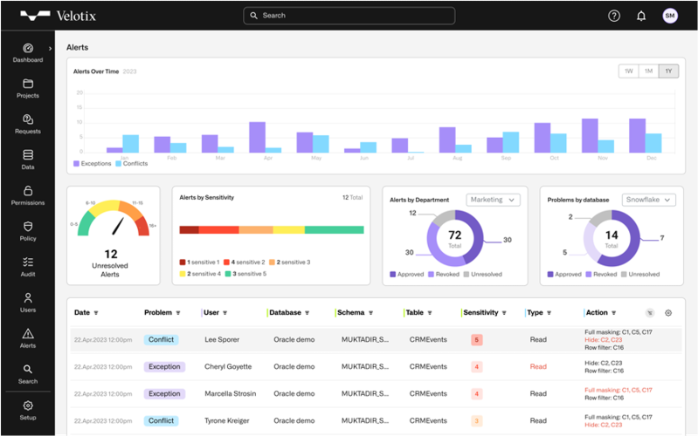The height and width of the screenshot is (436, 698).
Task: Click the Conflict tag for Lee Sporer
Action: [161, 339]
